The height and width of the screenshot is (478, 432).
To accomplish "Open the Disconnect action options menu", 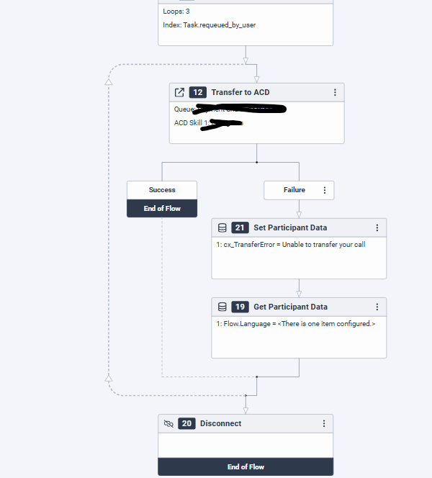I will coord(324,423).
